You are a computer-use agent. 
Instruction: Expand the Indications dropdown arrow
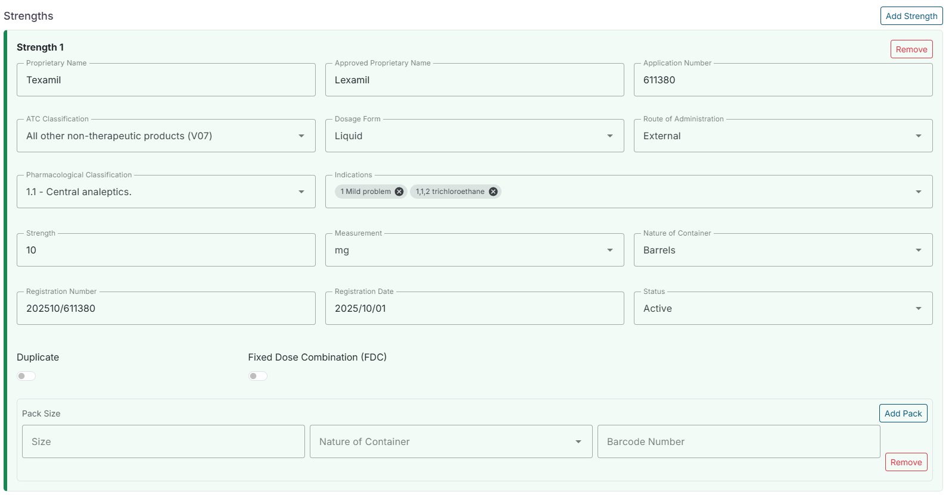[918, 192]
